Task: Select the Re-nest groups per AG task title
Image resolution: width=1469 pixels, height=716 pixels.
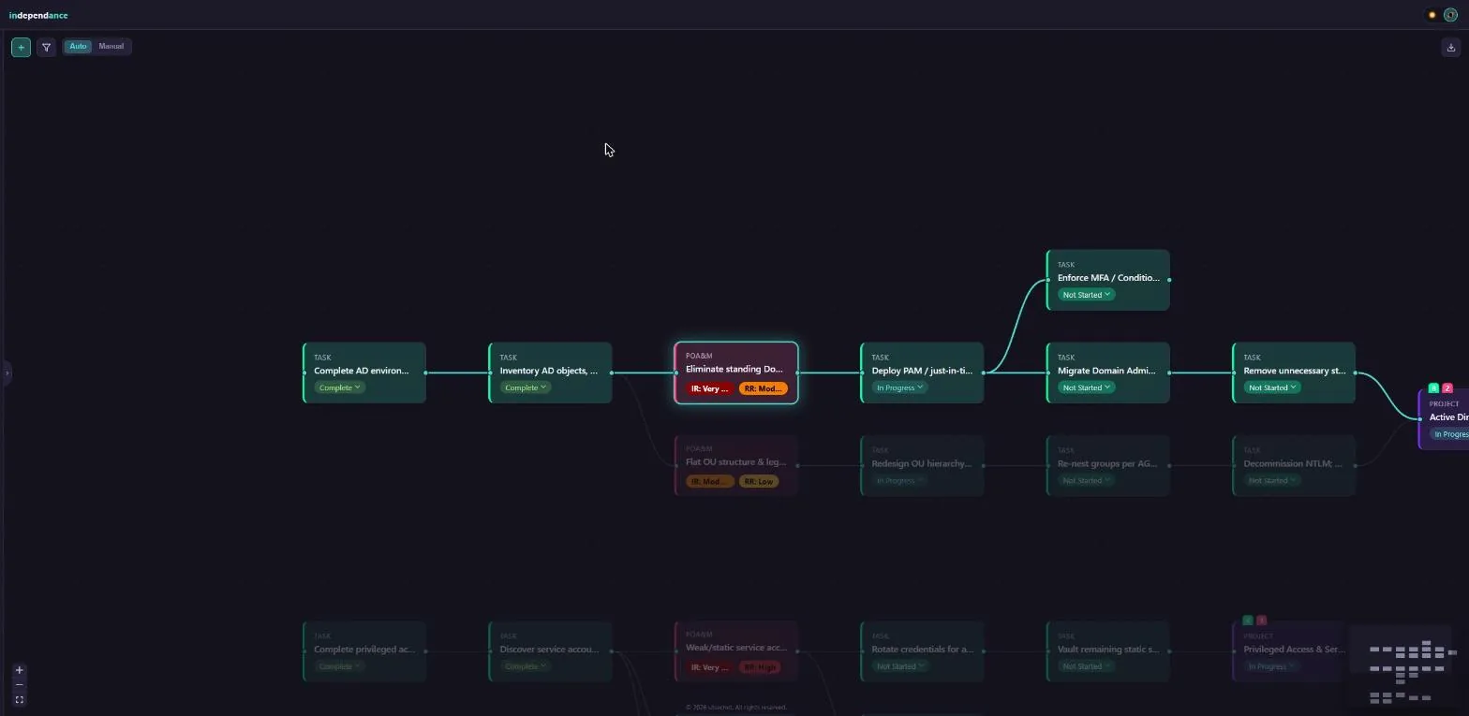Action: (x=1107, y=463)
